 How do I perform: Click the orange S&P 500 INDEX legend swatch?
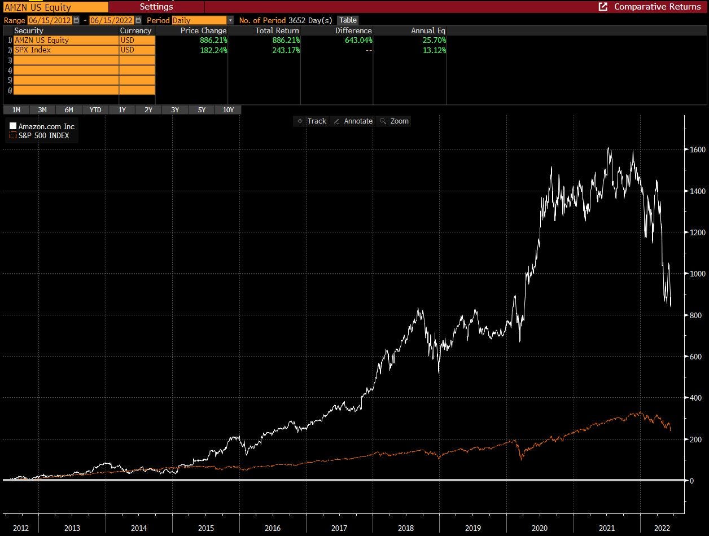click(14, 136)
